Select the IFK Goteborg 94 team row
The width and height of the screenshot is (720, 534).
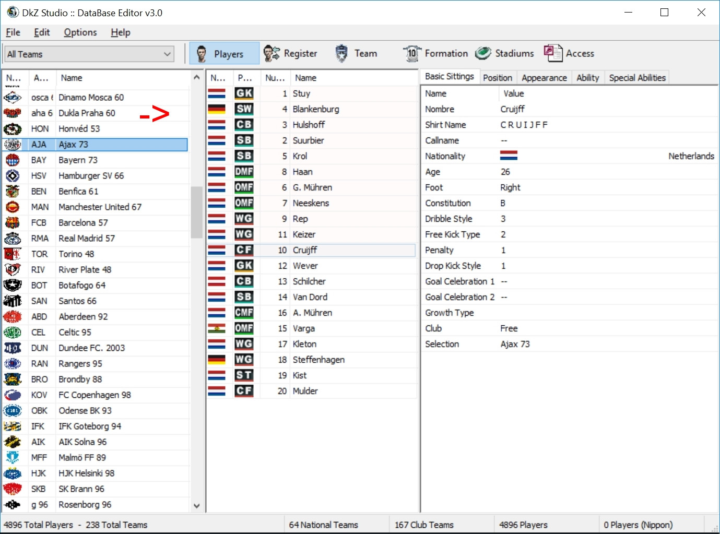[95, 426]
